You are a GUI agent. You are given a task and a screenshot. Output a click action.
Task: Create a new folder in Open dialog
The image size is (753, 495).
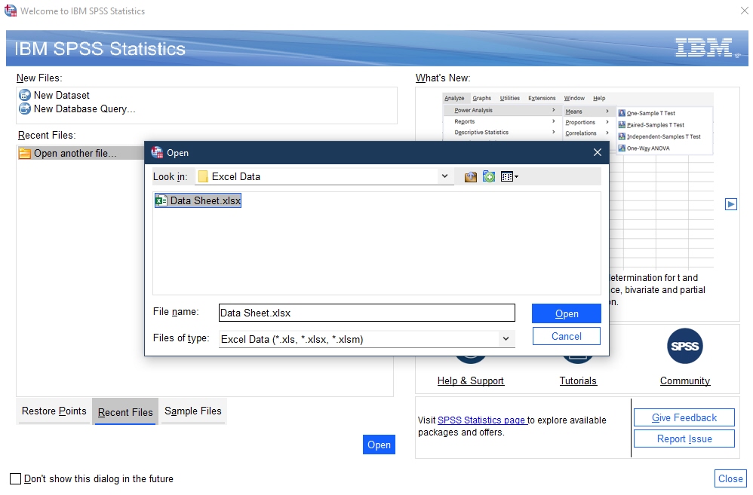(489, 177)
